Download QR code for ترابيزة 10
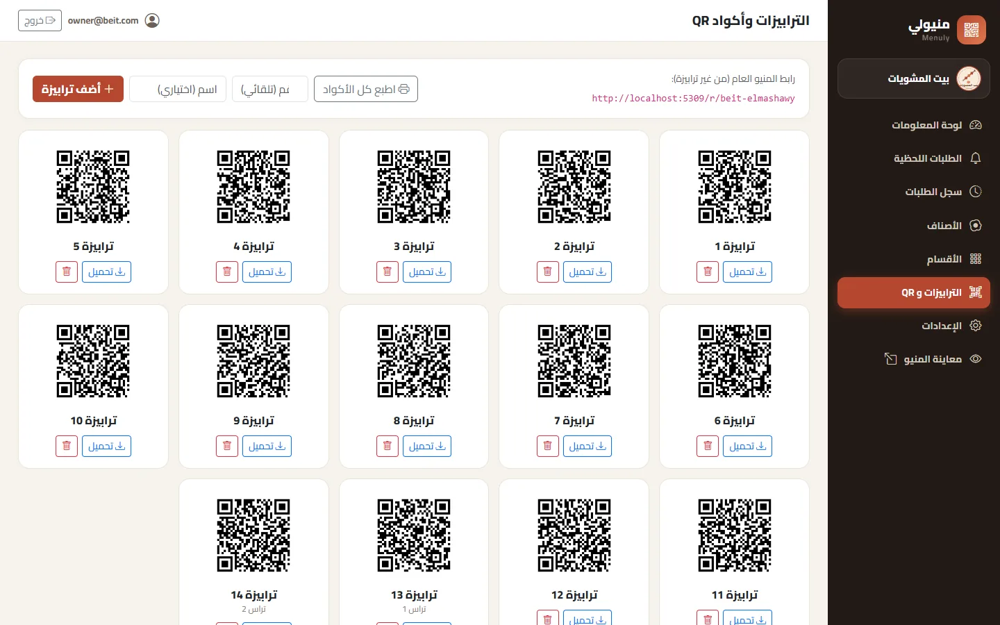1000x625 pixels. [x=106, y=446]
